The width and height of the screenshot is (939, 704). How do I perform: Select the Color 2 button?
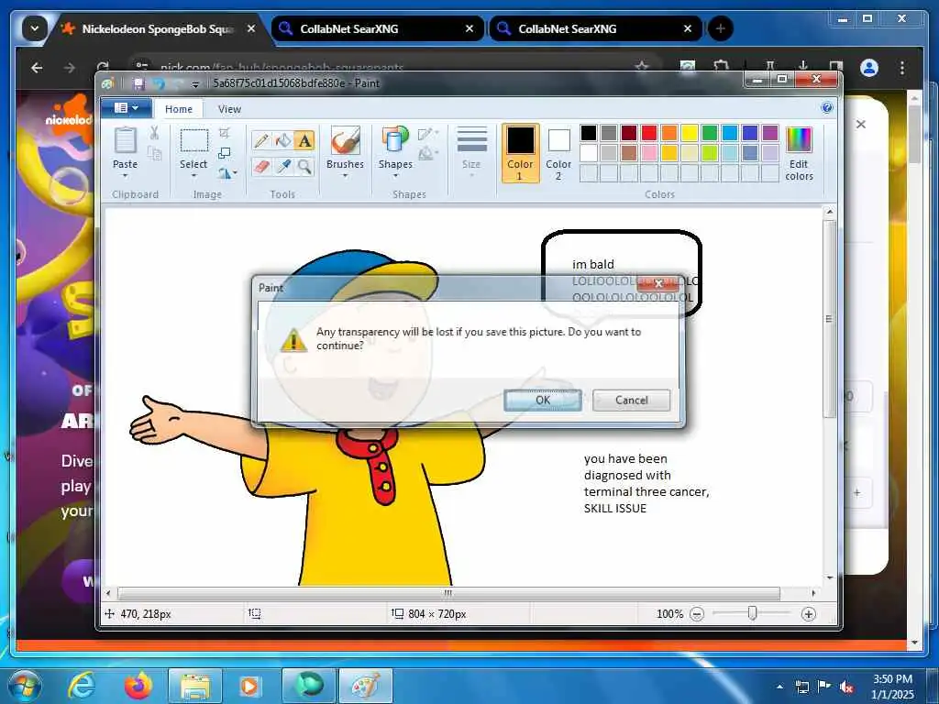click(558, 153)
